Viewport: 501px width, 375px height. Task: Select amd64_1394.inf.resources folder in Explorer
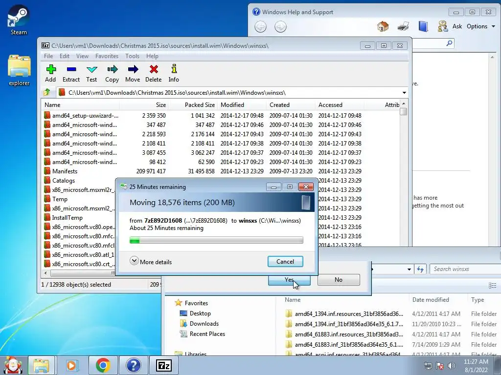(x=349, y=314)
